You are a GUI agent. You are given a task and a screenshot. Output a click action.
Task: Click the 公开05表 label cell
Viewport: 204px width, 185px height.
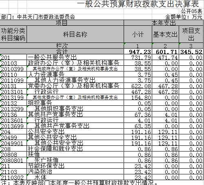point(191,11)
